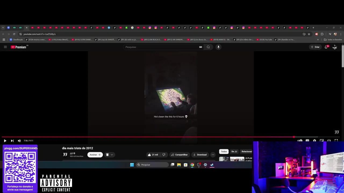This screenshot has height=193, width=344.
Task: Open the YouTube guide hamburger menu
Action: click(5, 47)
